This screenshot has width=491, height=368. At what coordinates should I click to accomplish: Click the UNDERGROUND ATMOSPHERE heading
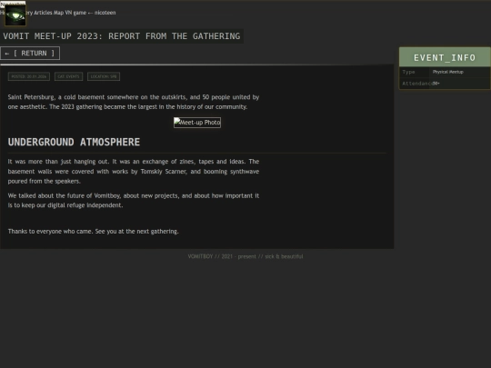tap(74, 142)
